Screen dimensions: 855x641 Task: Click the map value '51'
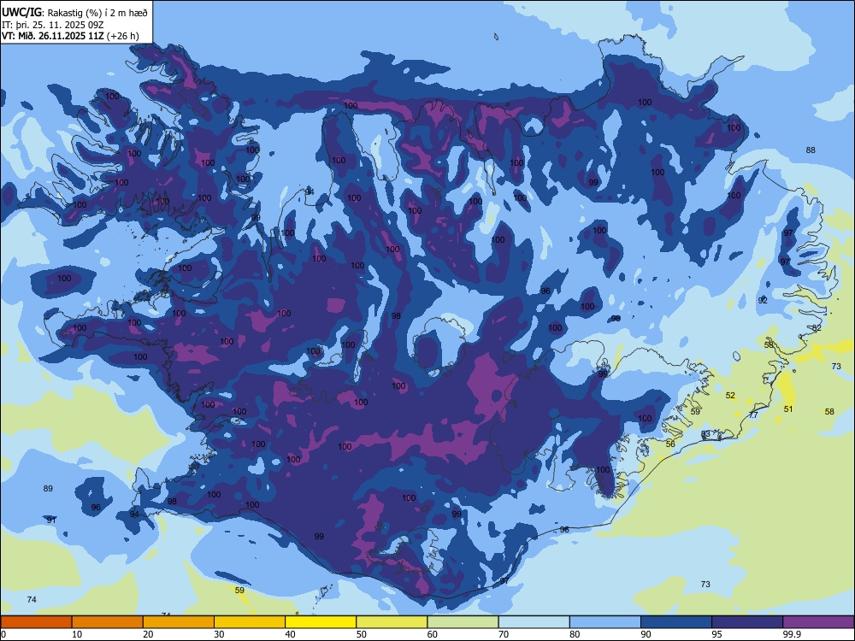coord(788,409)
